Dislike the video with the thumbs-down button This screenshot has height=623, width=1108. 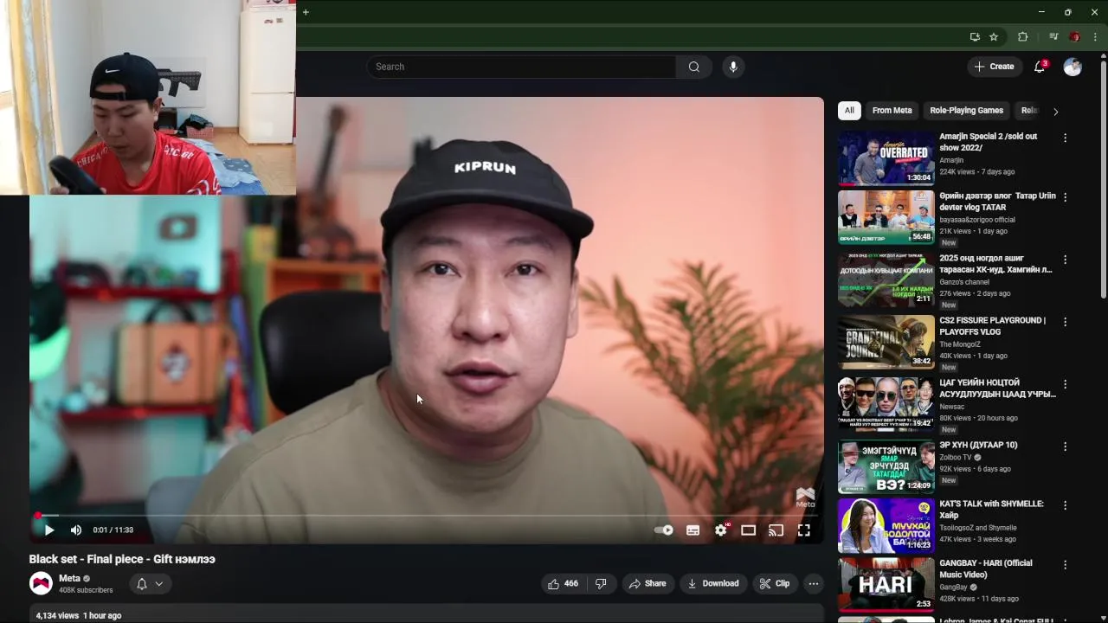tap(601, 584)
